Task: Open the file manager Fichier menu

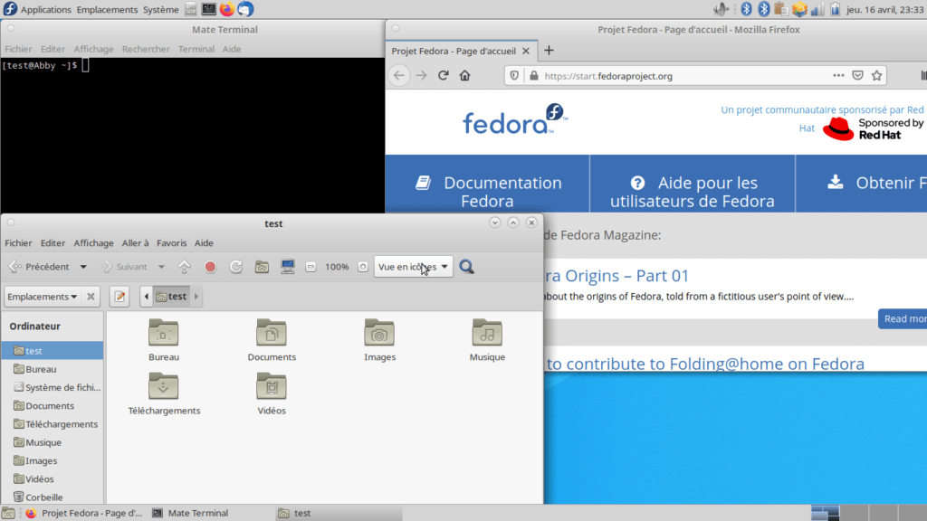Action: 18,242
